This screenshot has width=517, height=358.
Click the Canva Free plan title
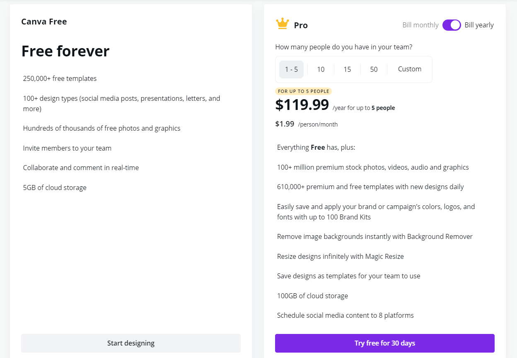pos(44,22)
